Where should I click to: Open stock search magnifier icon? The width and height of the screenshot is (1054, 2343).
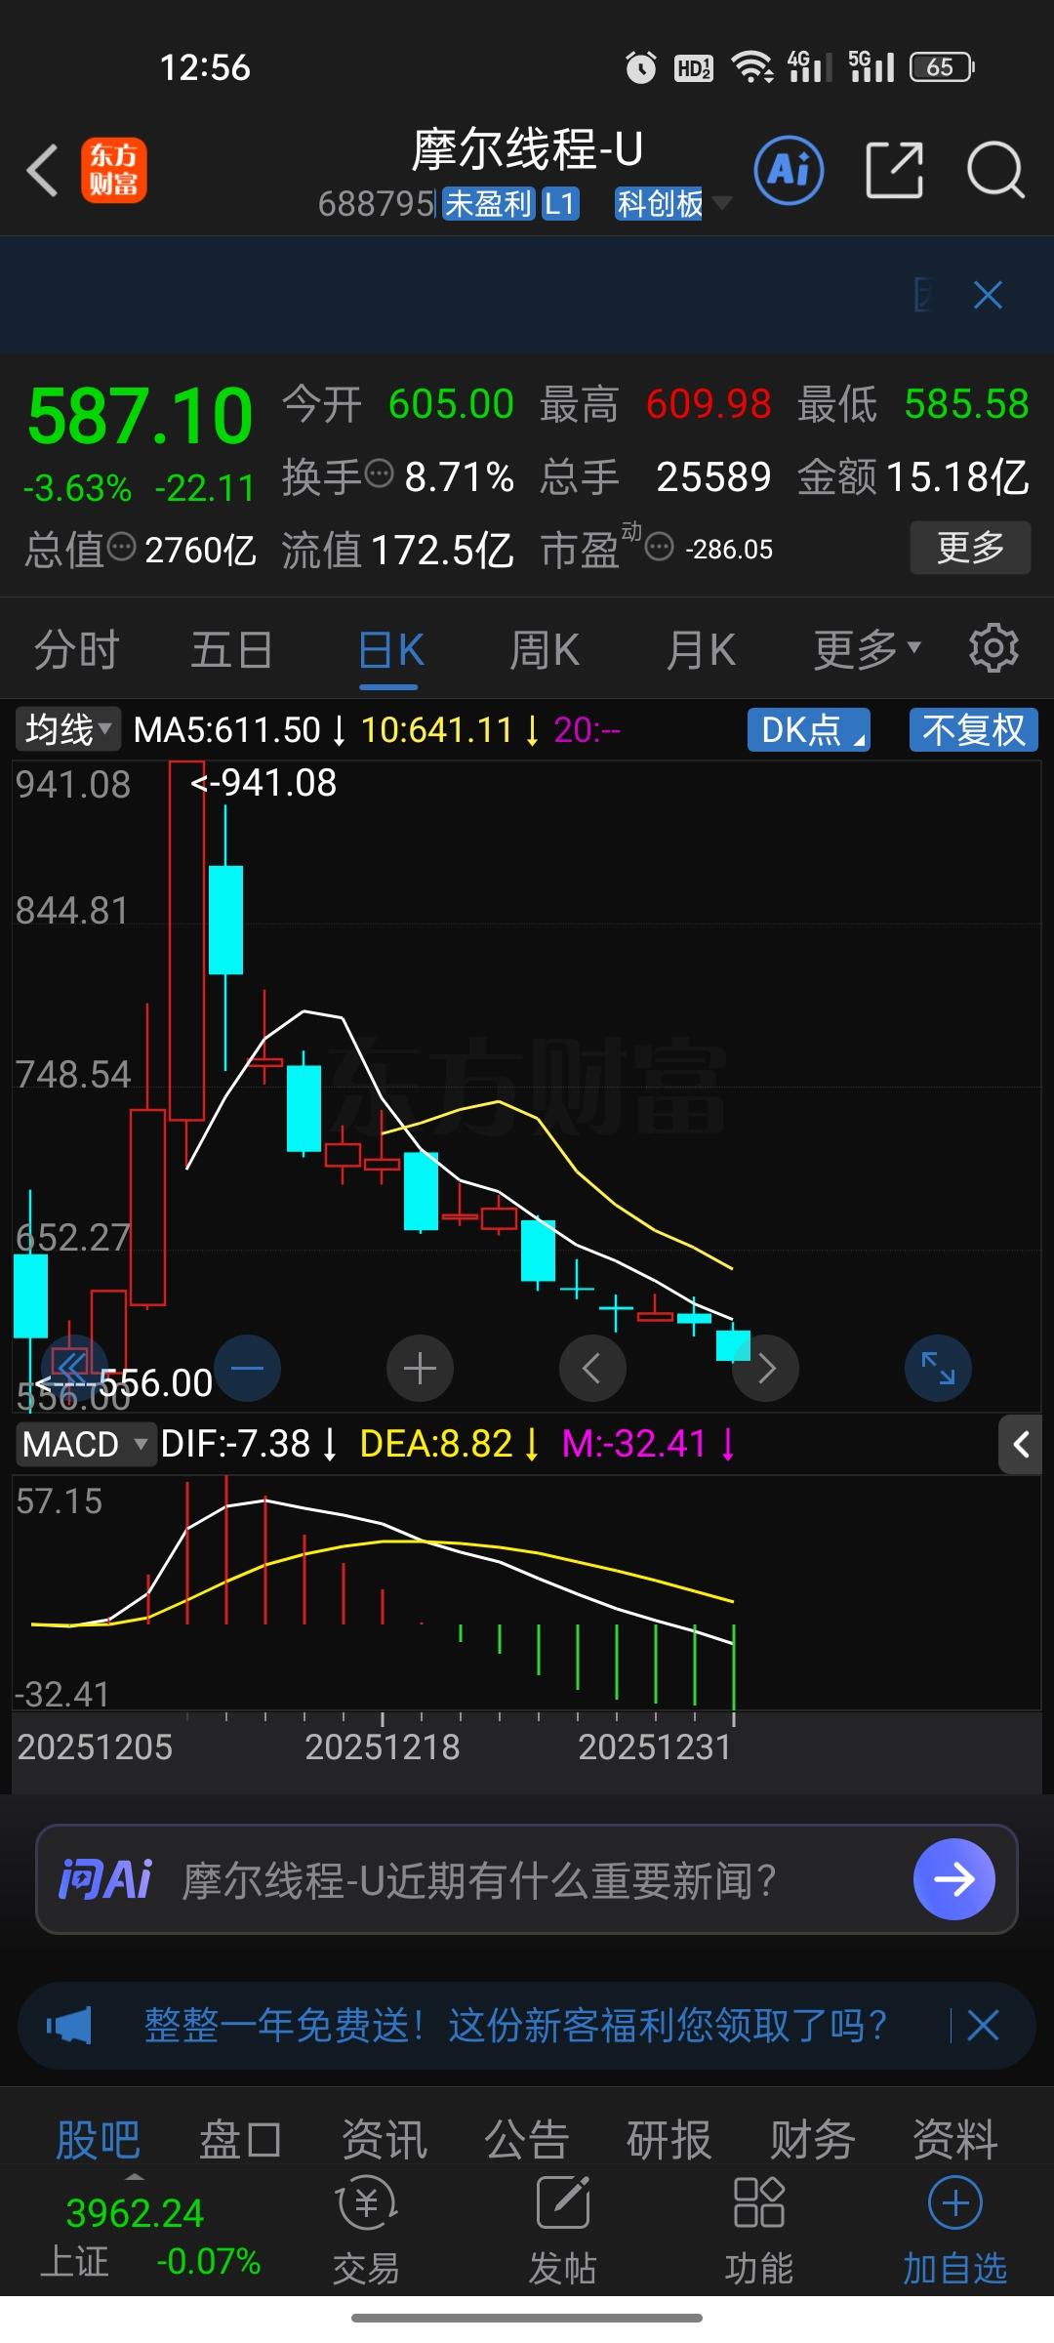click(x=994, y=170)
